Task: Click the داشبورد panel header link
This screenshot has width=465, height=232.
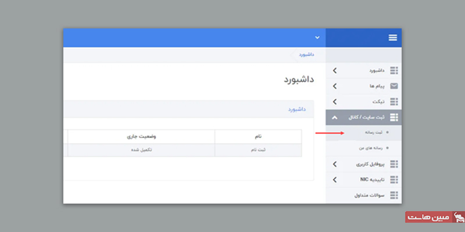Action: tap(297, 109)
